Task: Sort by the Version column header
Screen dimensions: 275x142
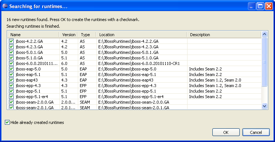Action: click(69, 35)
